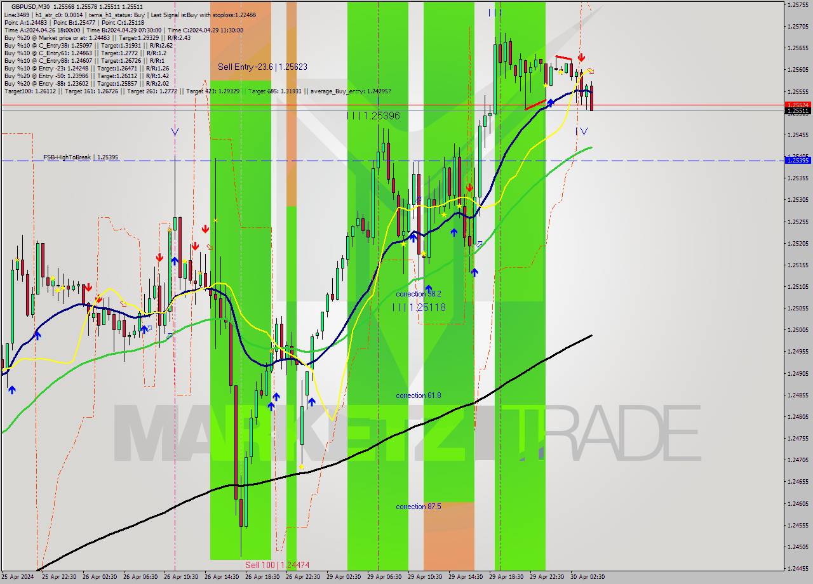Click the 'h1_atr_c0: 0.0014' value
This screenshot has width=813, height=584.
tap(59, 15)
